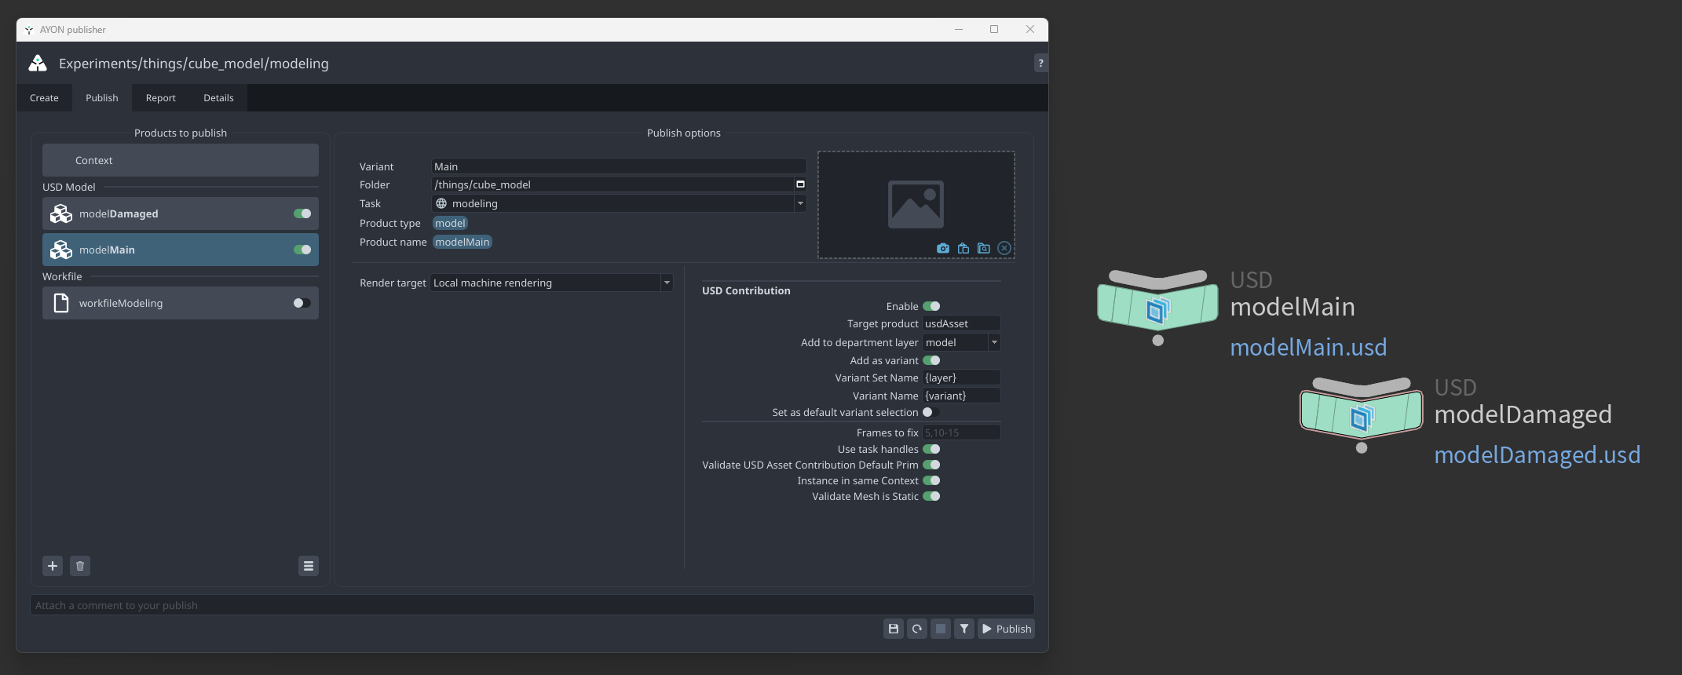Turn on Set as default variant selection
Viewport: 1682px width, 675px height.
[x=931, y=412]
